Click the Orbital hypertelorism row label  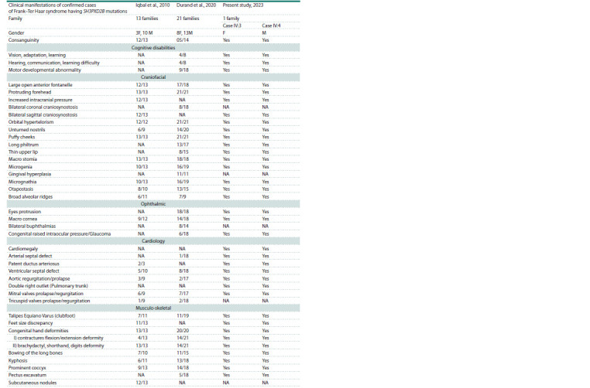pos(31,122)
